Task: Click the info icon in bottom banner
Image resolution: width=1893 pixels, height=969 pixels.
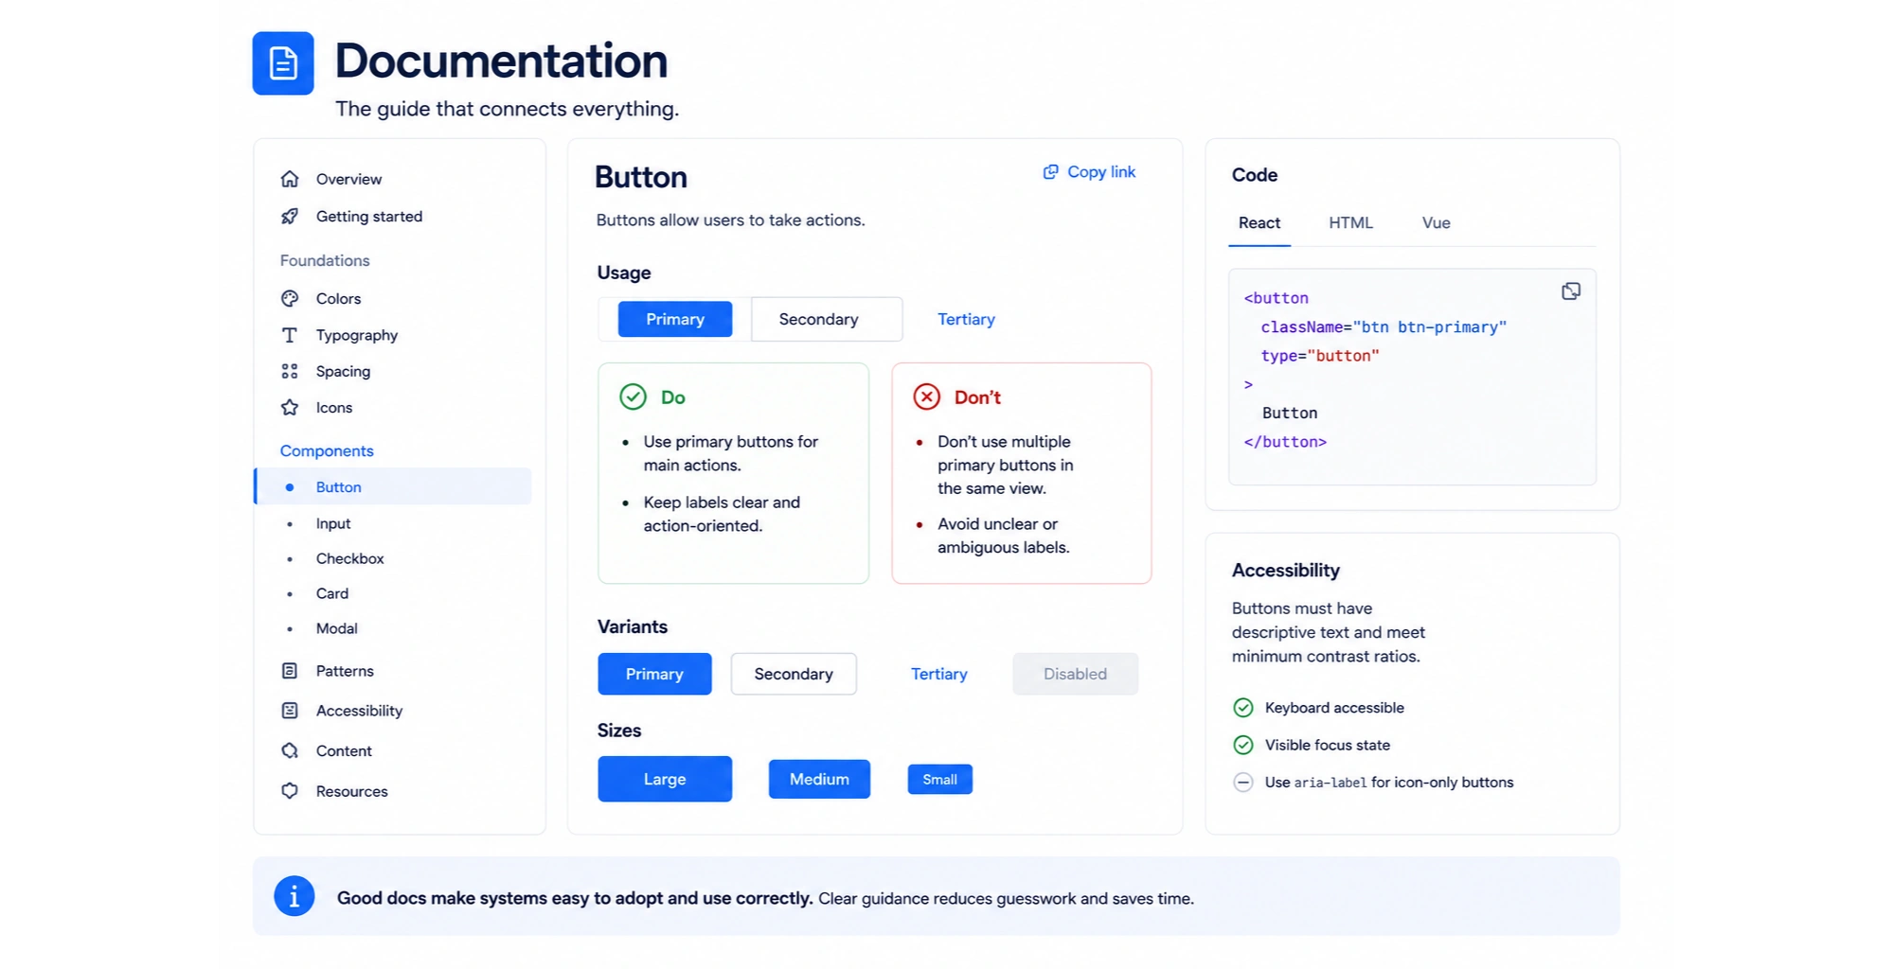Action: 295,895
